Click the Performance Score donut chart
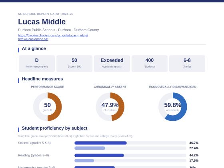This screenshot has height=168, width=224. click(48, 107)
